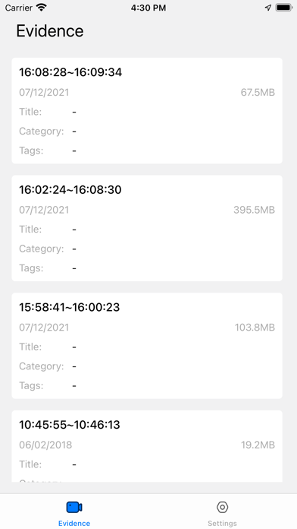297x529 pixels.
Task: Select the 67.5MB file size label
Action: coord(258,93)
